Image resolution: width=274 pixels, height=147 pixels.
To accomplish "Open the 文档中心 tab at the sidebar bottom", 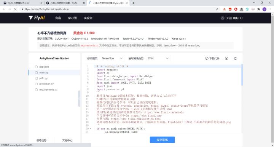I will pos(67,141).
